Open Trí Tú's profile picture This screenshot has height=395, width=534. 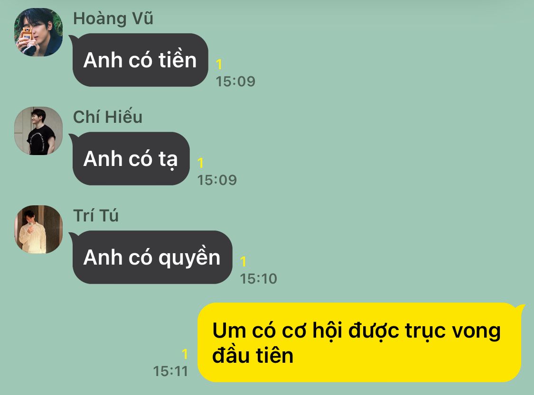38,230
